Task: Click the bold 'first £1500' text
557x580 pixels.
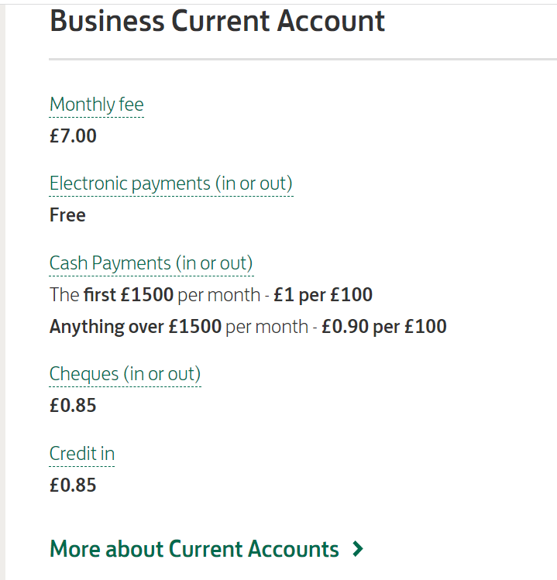Action: [x=128, y=295]
